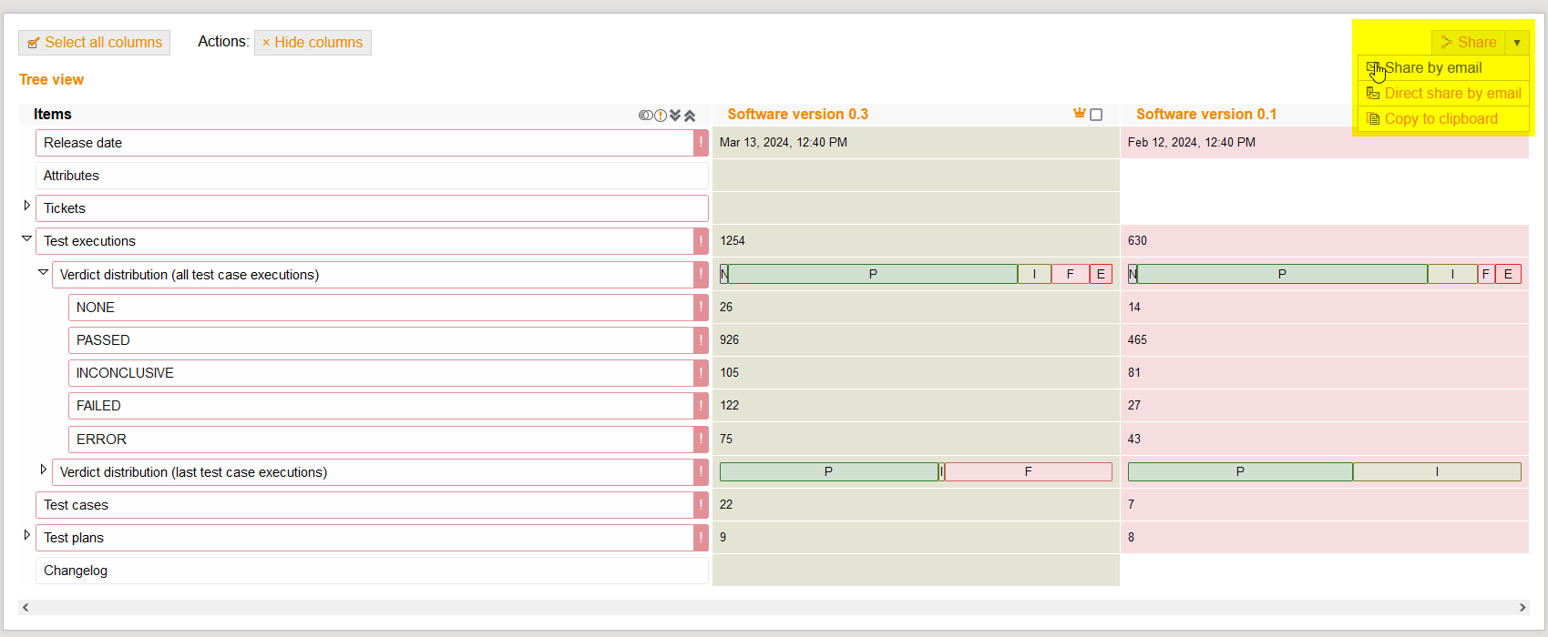Expand all items with double down chevron

click(x=675, y=116)
